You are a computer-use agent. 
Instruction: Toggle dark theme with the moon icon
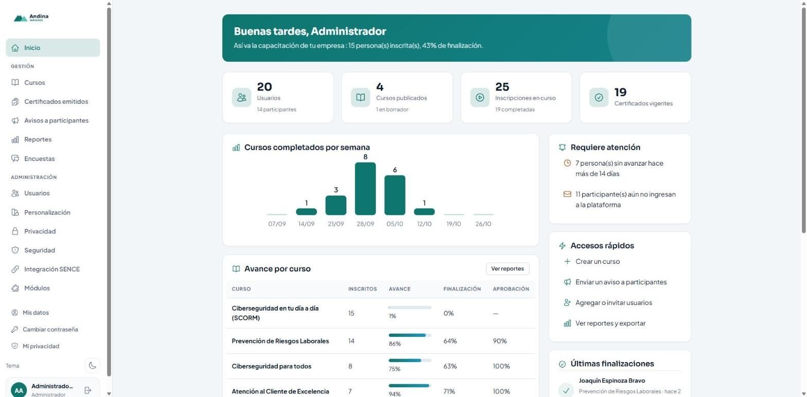click(93, 366)
